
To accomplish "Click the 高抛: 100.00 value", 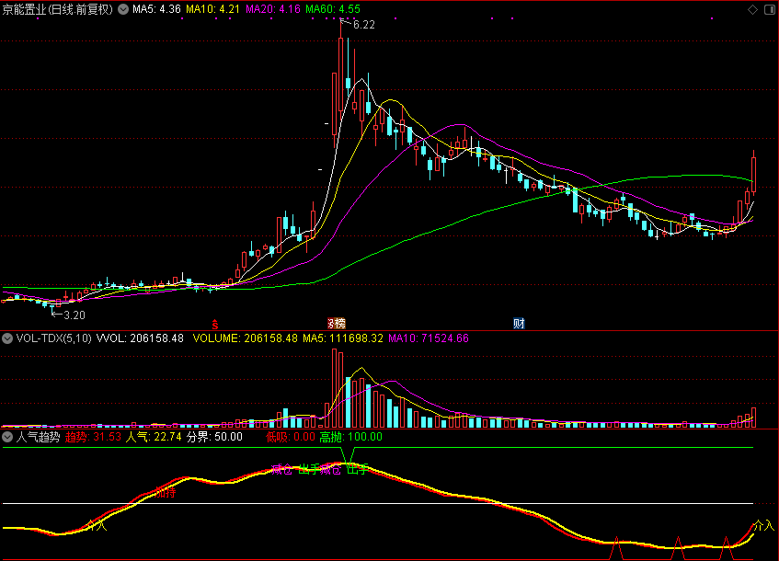I will coord(350,437).
